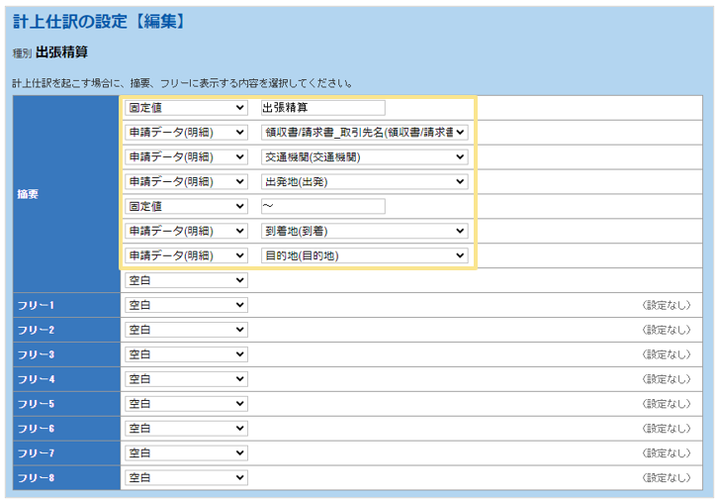Open the フリー1 空白 dropdown
The height and width of the screenshot is (500, 716).
tap(186, 305)
